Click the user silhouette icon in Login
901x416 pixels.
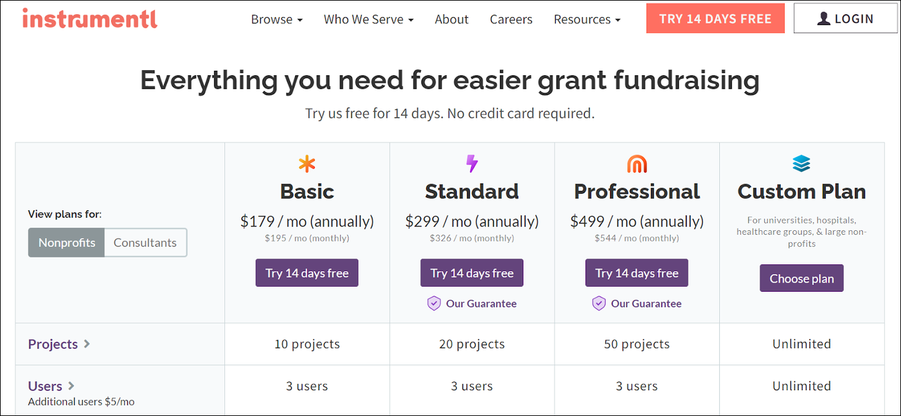click(x=824, y=19)
